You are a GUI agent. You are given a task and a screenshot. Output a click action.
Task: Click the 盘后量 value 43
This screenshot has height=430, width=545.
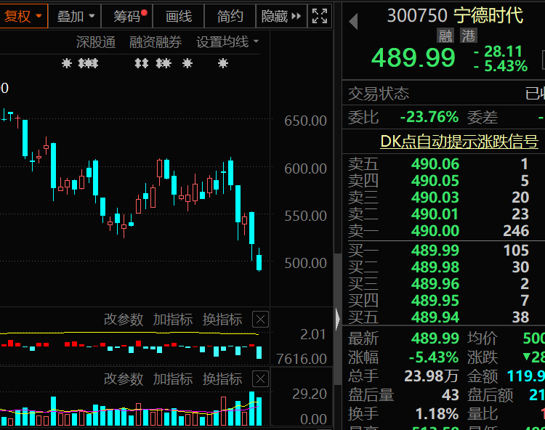450,395
